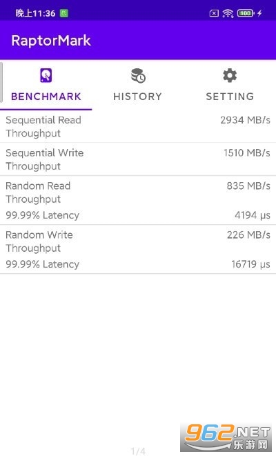Tap the Random Read Throughput label
This screenshot has width=276, height=456.
pyautogui.click(x=38, y=192)
